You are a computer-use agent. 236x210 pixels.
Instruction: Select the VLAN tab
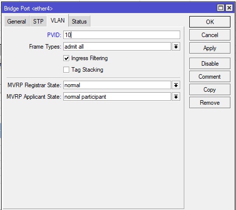(x=58, y=21)
